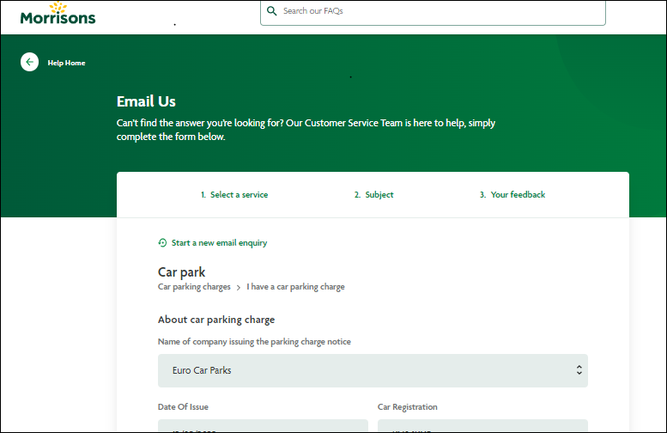Viewport: 667px width, 433px height.
Task: Click the dropdown up-down arrows
Action: click(579, 369)
